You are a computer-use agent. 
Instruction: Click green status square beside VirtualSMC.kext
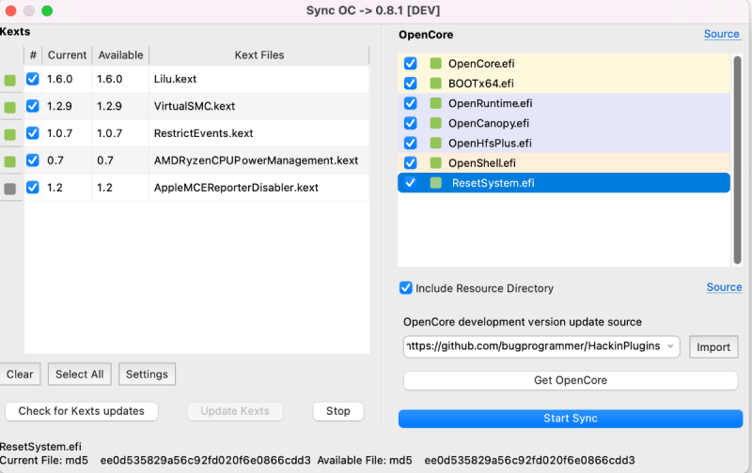(x=10, y=107)
